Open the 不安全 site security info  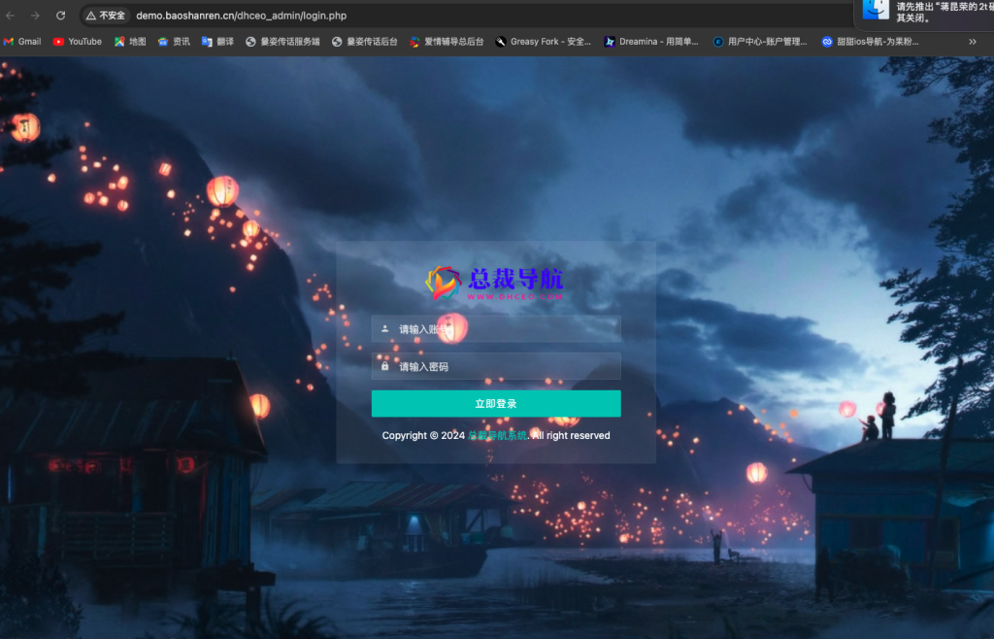pyautogui.click(x=106, y=16)
